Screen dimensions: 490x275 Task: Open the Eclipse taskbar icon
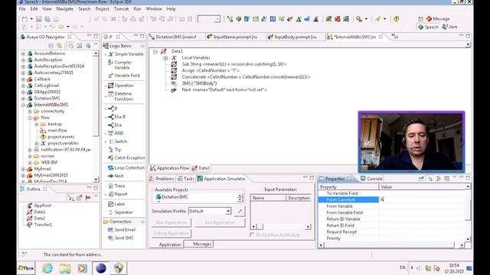click(x=100, y=268)
